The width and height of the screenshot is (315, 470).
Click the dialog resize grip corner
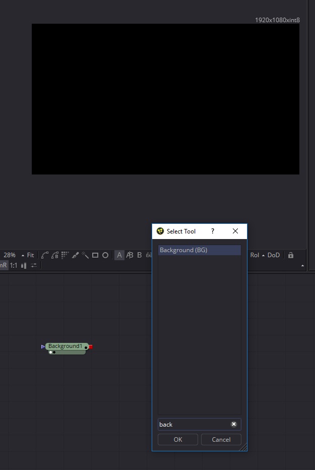[x=243, y=447]
